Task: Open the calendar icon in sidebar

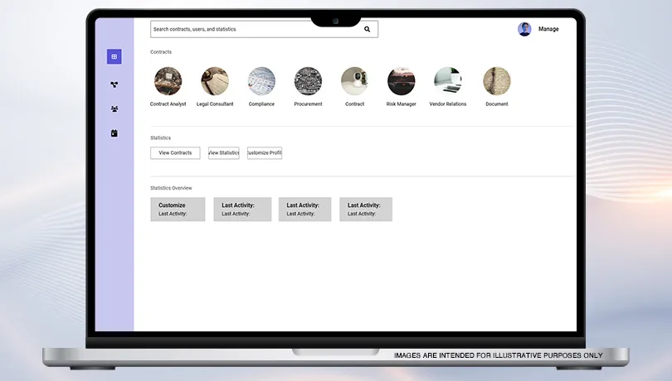Action: (x=114, y=133)
